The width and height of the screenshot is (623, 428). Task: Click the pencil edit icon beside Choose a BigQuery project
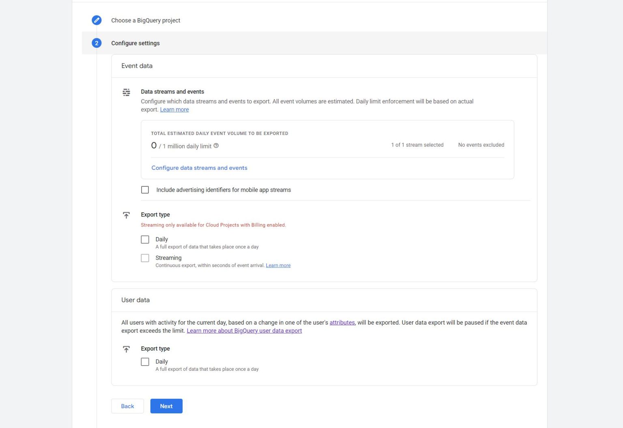pos(97,20)
